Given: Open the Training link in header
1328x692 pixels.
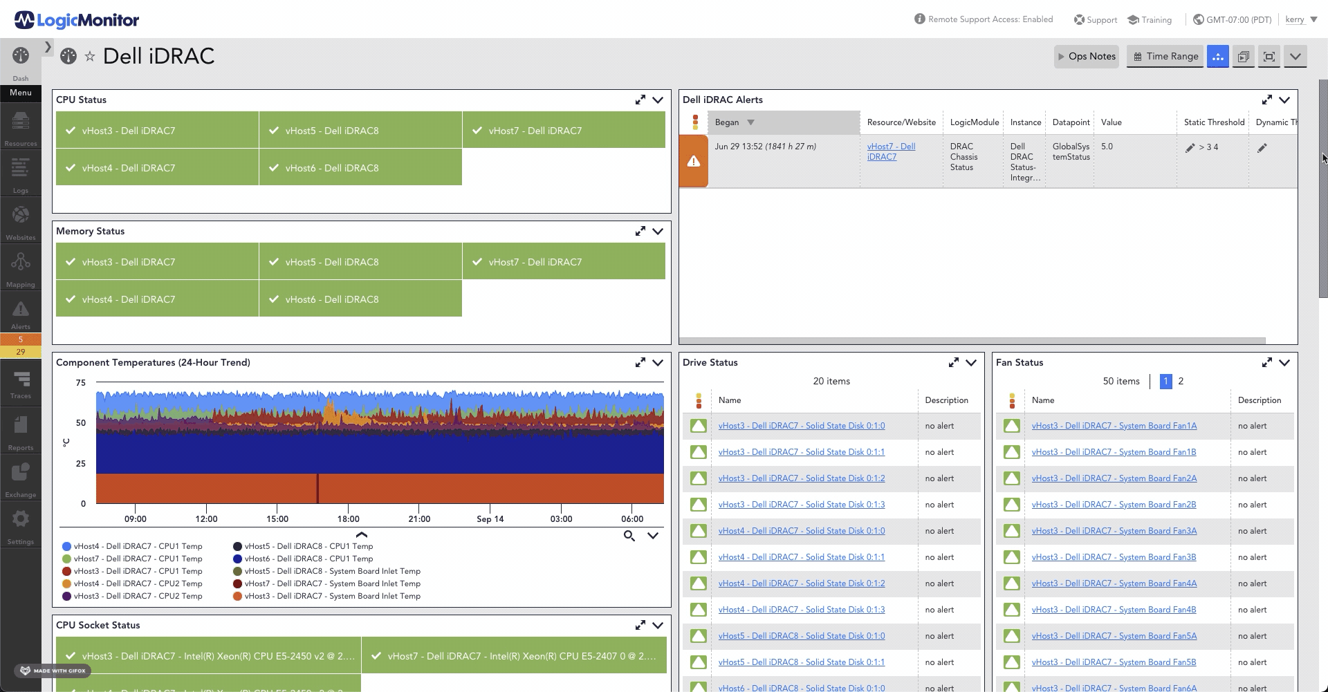Looking at the screenshot, I should tap(1150, 20).
